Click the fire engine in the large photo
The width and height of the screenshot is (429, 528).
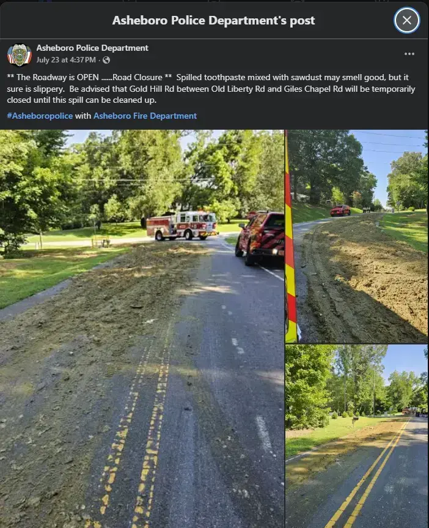coord(182,226)
